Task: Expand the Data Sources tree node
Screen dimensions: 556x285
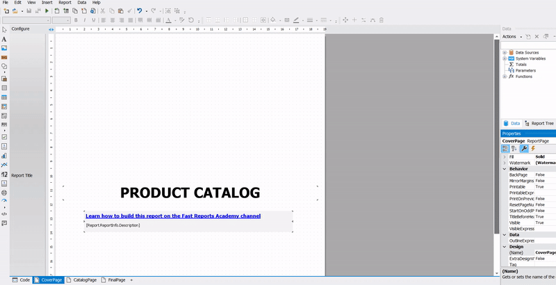Action: click(504, 52)
